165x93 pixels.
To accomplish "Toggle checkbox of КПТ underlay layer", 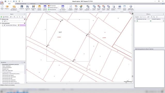I will [5, 25].
